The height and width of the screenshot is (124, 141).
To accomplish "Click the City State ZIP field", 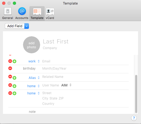I will point(53,98).
